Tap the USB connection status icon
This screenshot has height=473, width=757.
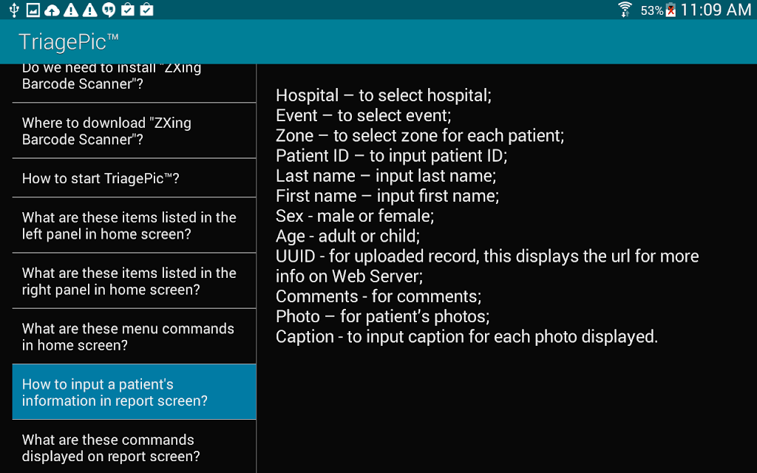pyautogui.click(x=14, y=10)
